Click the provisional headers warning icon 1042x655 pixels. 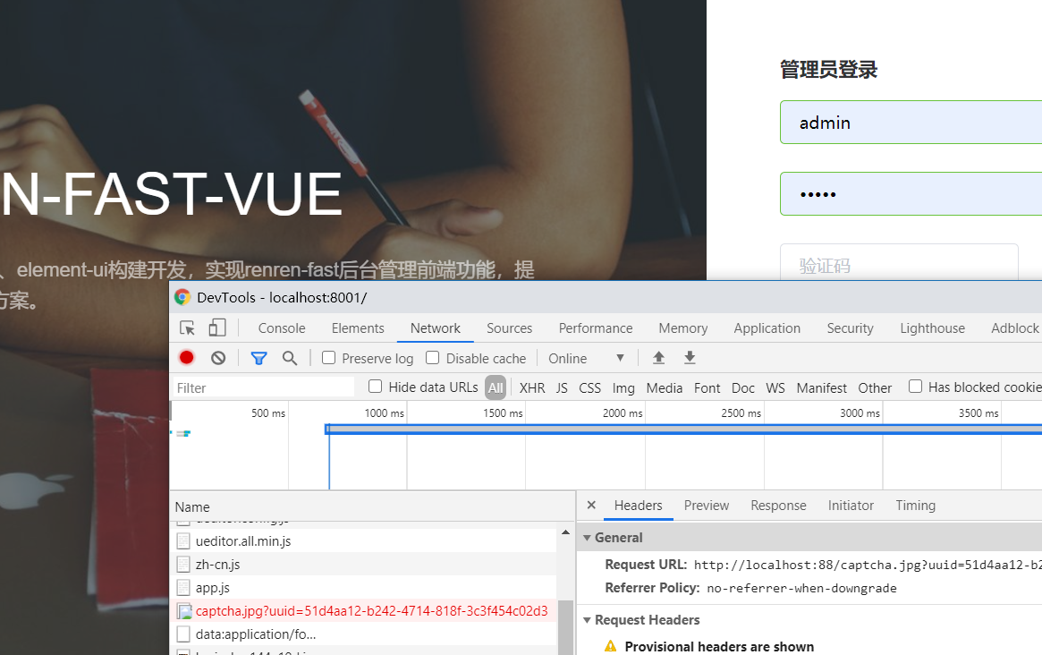coord(611,646)
